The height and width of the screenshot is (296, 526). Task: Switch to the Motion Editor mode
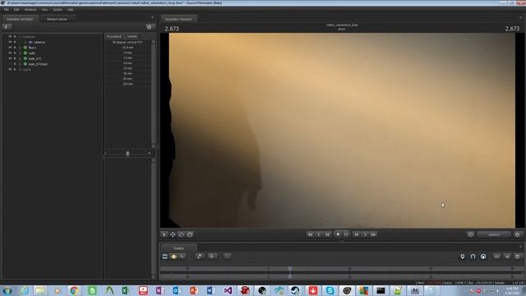[x=173, y=257]
